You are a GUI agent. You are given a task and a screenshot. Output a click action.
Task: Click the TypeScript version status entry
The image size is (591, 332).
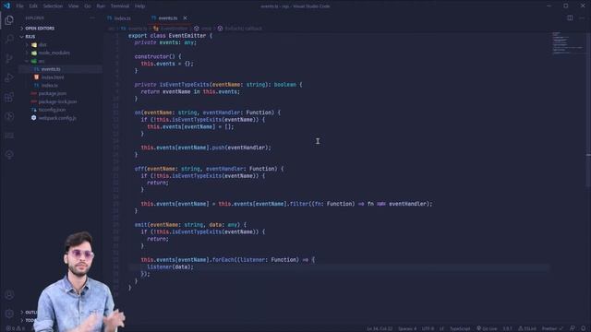coord(507,328)
